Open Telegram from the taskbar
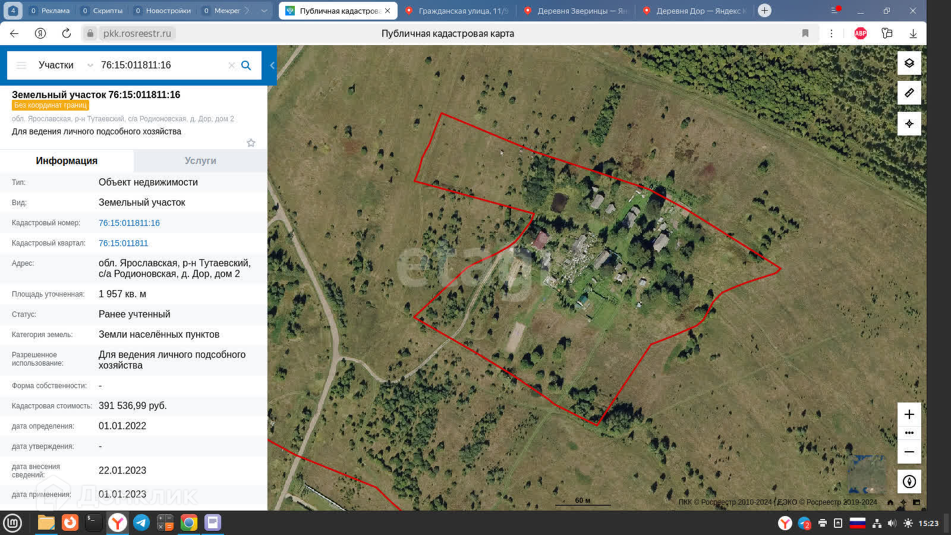Screen dimensions: 951x535 click(141, 523)
